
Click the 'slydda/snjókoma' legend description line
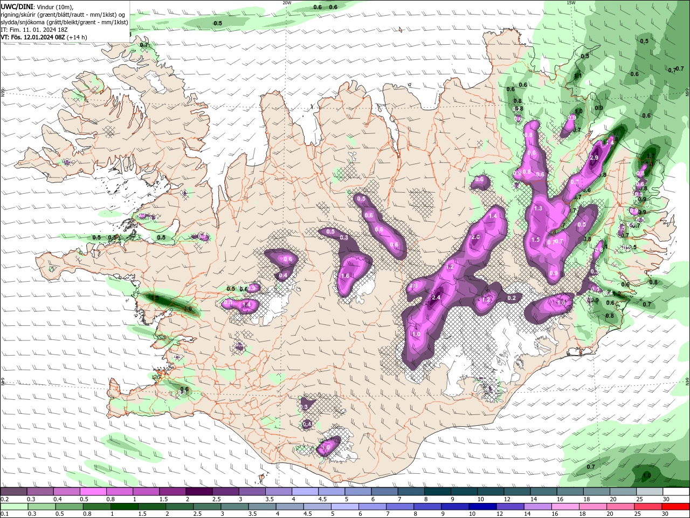coord(65,22)
